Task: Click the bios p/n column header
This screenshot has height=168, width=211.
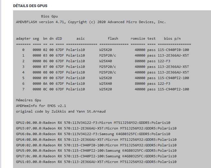Action: 172,39
